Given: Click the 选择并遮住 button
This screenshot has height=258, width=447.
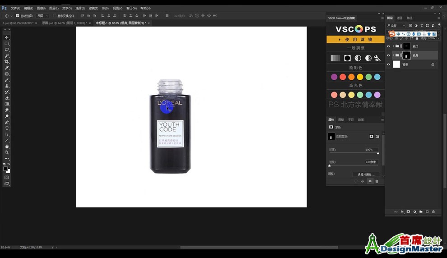Looking at the screenshot, I should tap(366, 174).
